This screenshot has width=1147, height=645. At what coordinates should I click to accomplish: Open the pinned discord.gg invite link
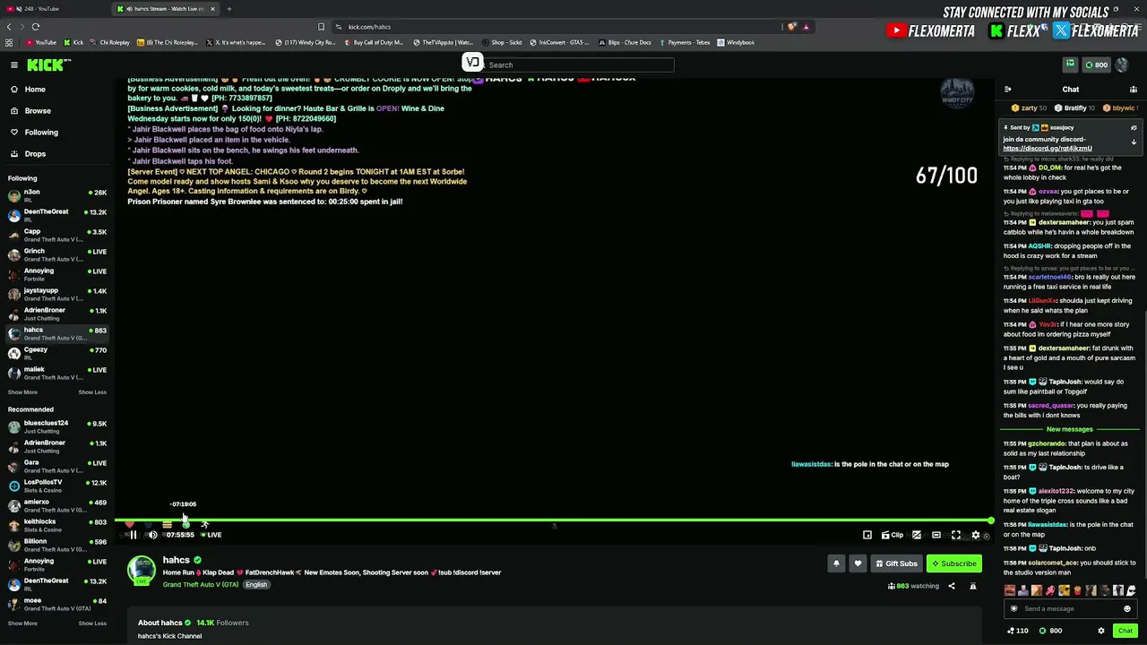click(x=1048, y=149)
